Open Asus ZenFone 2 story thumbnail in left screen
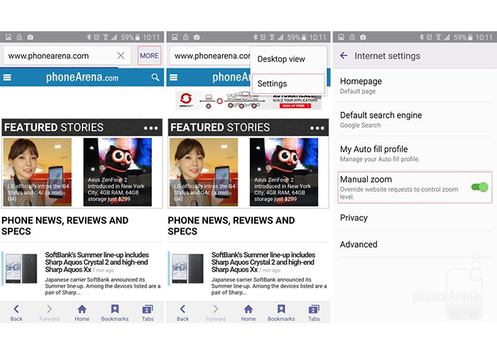The image size is (497, 355). [x=117, y=172]
